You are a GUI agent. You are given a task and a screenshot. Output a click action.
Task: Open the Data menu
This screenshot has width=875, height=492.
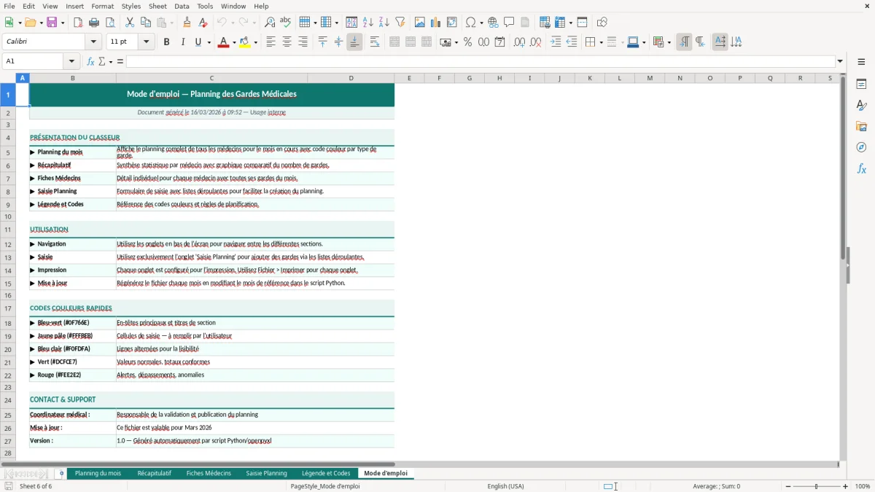182,6
